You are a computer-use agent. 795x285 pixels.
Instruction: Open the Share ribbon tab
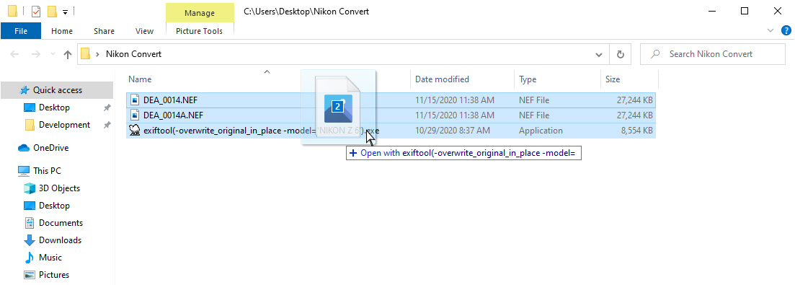pos(104,31)
